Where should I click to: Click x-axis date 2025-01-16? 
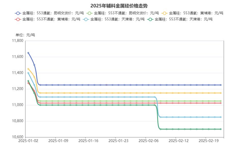click(88, 141)
